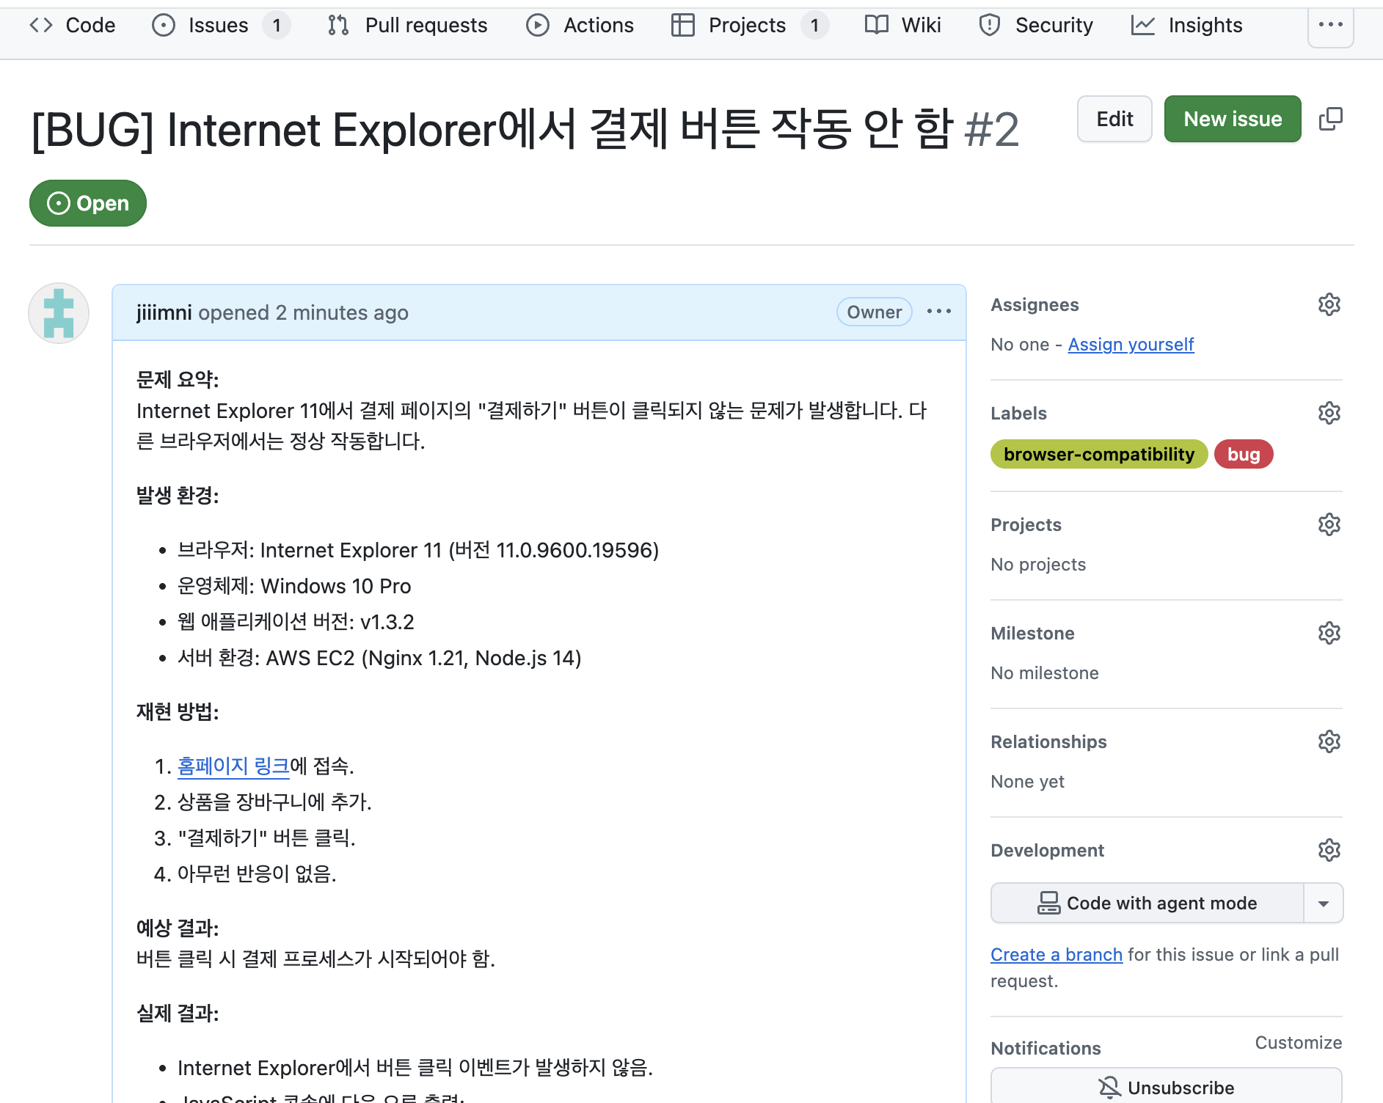Open the 홈페이지 링크 hyperlink
Viewport: 1383px width, 1103px height.
pos(233,766)
